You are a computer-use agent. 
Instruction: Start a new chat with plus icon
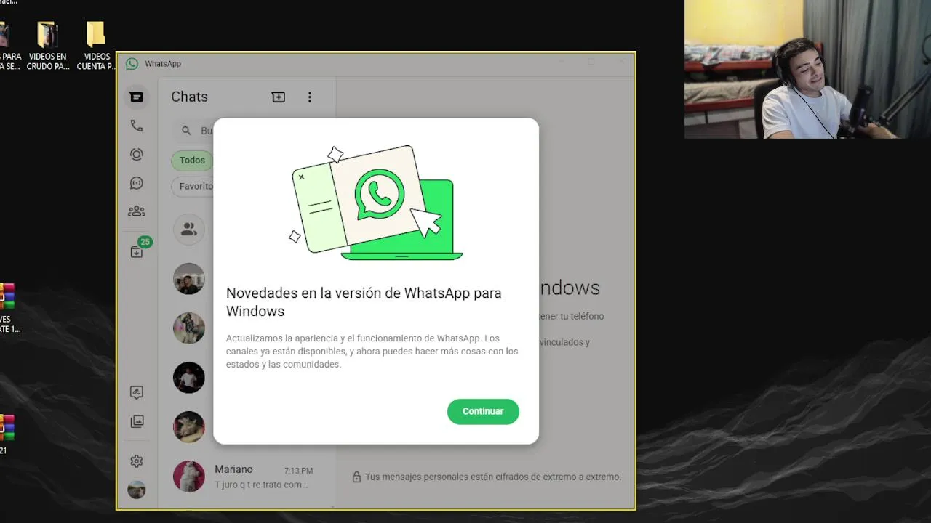(x=279, y=97)
